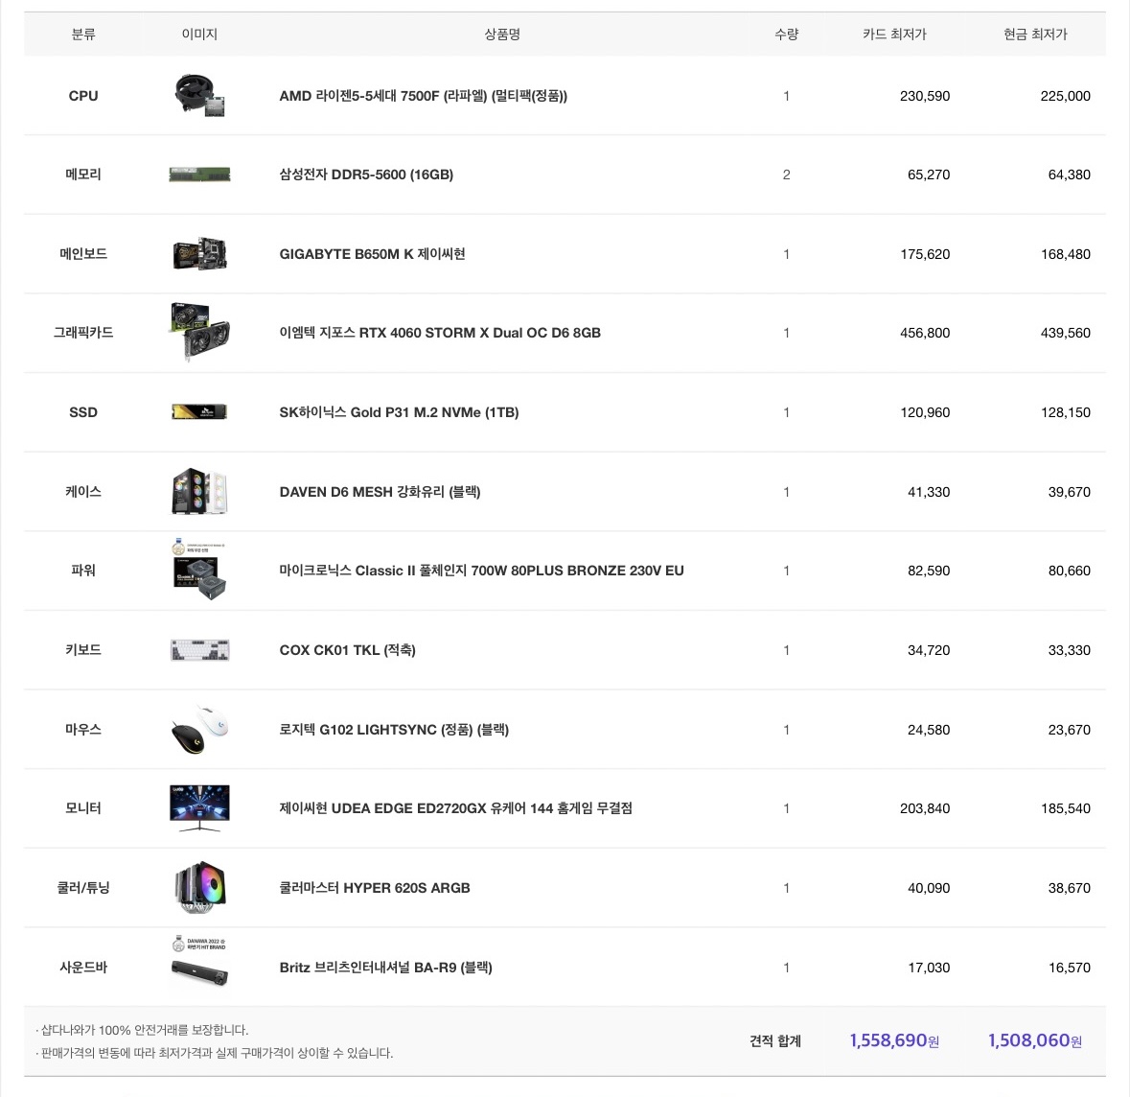Click the GIGABYTE B650M K motherboard image
1130x1097 pixels.
199,254
